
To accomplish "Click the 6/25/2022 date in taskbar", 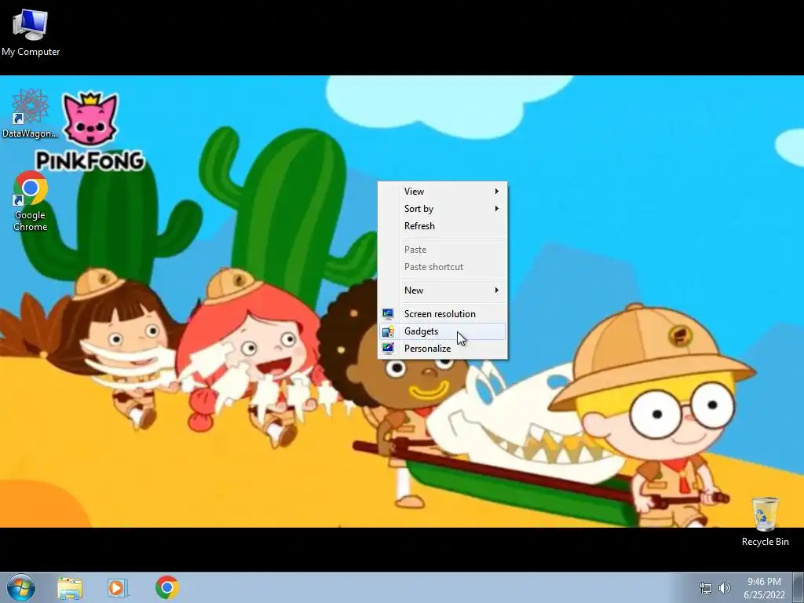I will tap(764, 595).
